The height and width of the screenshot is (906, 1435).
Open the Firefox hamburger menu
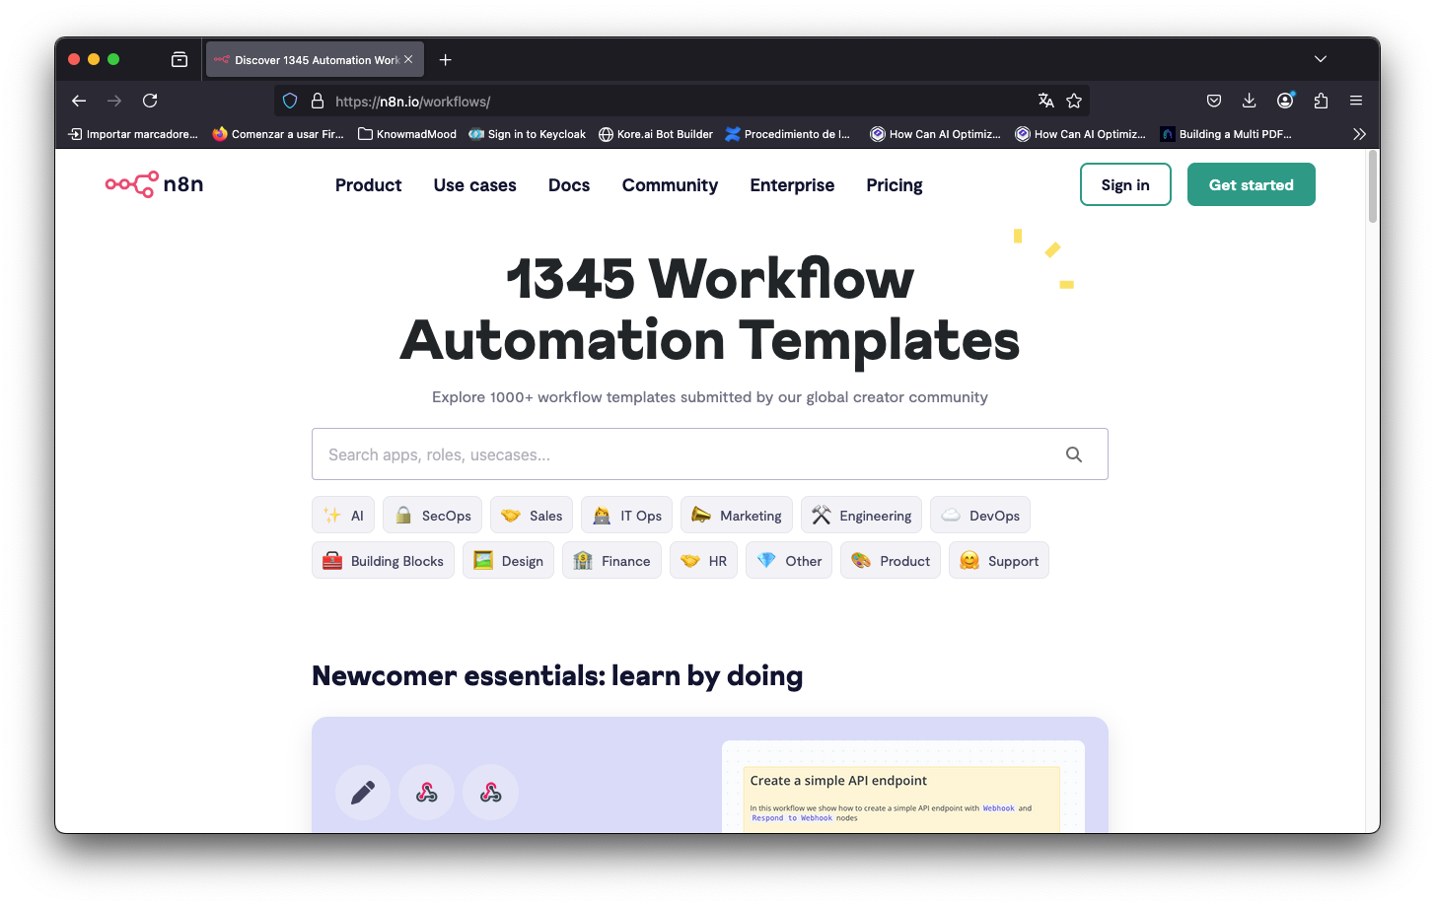[x=1356, y=101]
